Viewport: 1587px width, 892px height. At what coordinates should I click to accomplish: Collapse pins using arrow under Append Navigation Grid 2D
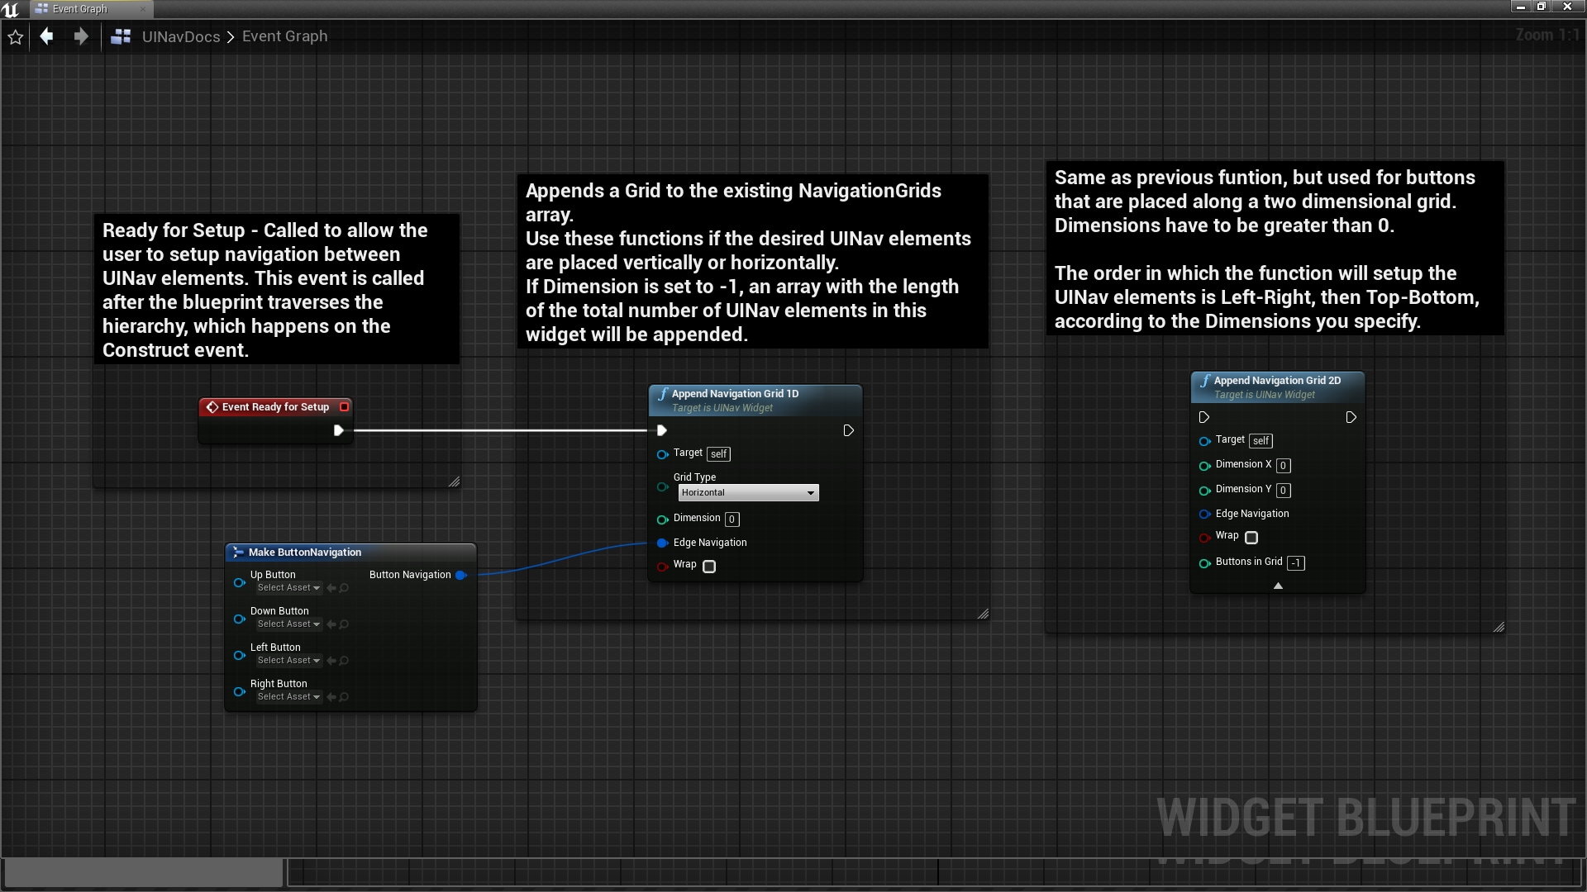(1277, 585)
